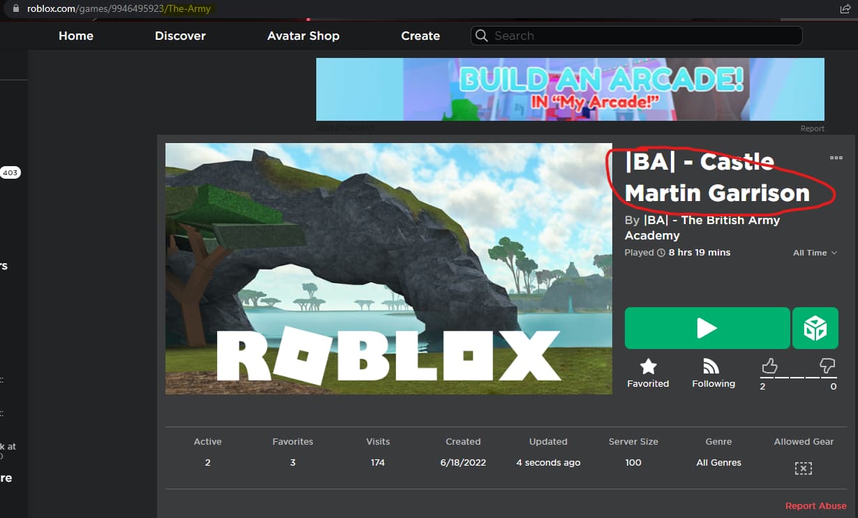Click the like/dislike vote ratio bar
This screenshot has height=518, width=858.
pos(798,377)
